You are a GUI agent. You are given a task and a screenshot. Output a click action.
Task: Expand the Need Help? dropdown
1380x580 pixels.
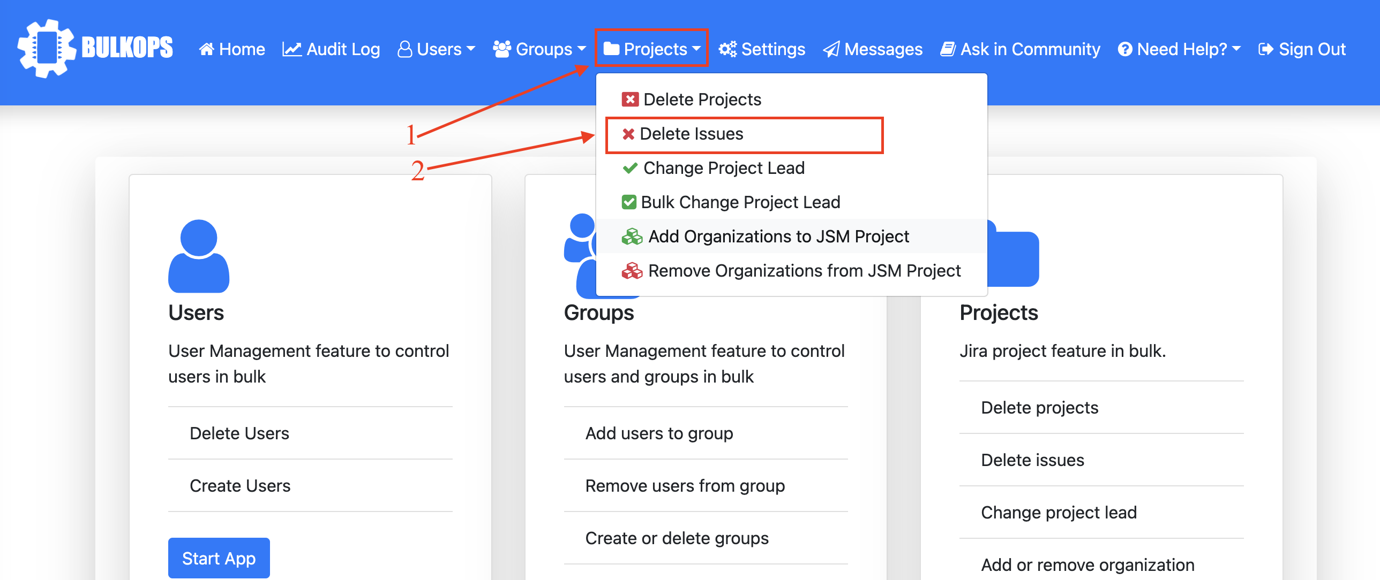click(1179, 49)
